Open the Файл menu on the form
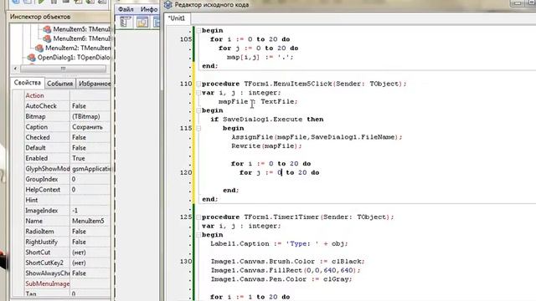536x301 pixels. (126, 9)
